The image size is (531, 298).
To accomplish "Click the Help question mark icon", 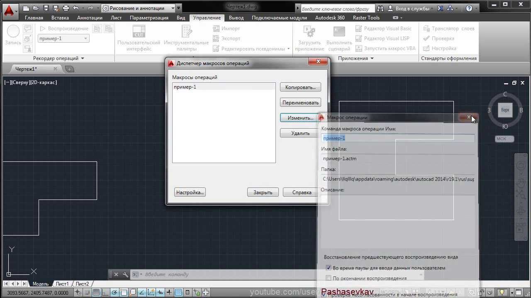I will (x=469, y=8).
